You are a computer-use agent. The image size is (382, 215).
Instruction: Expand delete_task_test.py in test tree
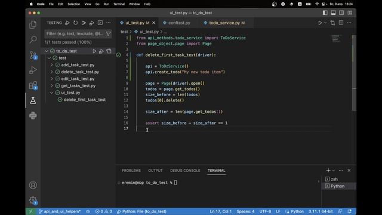point(52,72)
